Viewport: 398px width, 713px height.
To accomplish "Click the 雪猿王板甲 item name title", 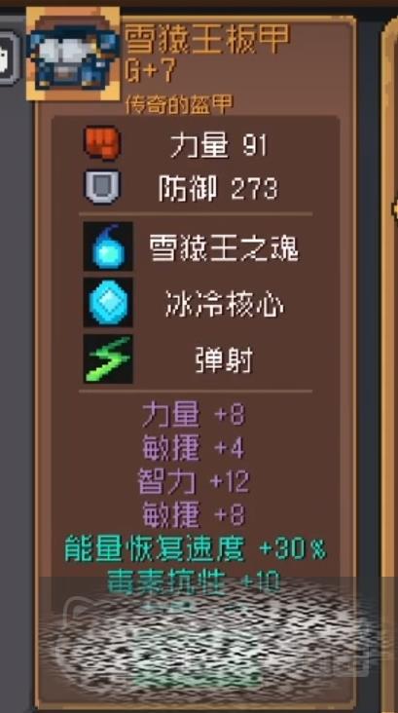I will click(206, 40).
